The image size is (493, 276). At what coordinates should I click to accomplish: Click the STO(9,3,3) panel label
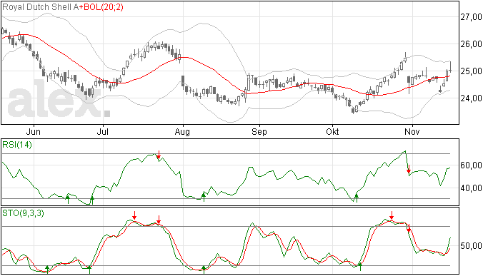23,213
